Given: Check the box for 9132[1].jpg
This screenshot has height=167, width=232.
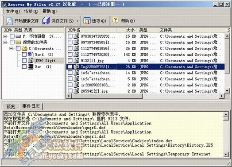Looking at the screenshot, I should pos(70,60).
